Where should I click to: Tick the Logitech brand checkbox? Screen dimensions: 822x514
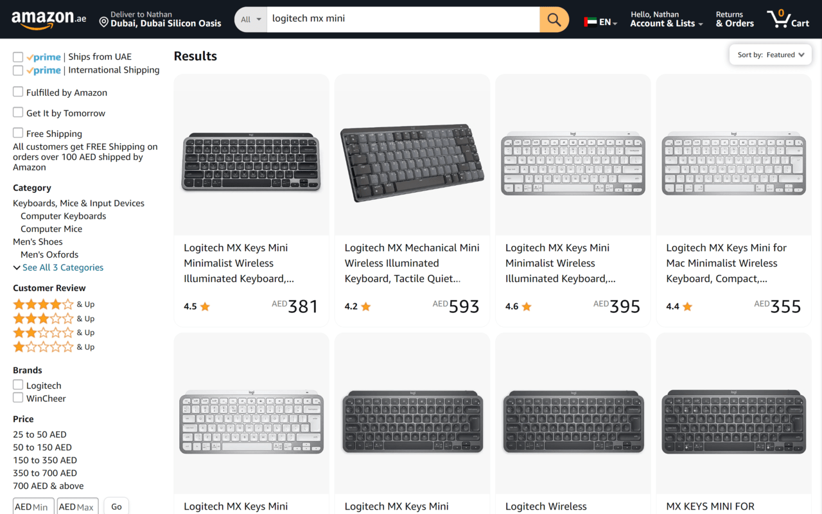18,385
